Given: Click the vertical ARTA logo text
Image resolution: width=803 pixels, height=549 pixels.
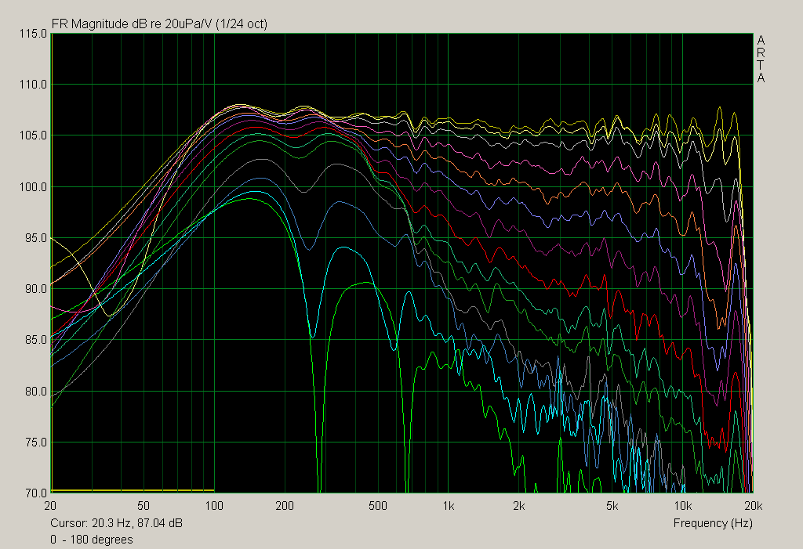Looking at the screenshot, I should 761,59.
